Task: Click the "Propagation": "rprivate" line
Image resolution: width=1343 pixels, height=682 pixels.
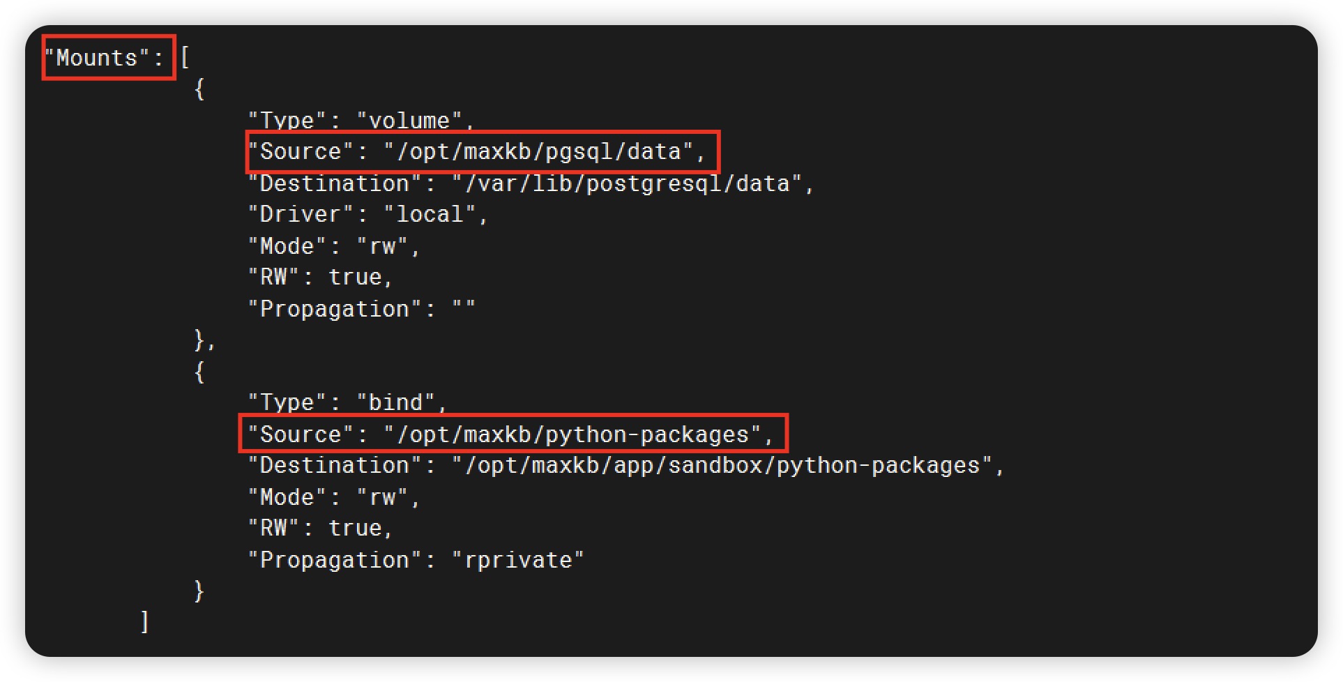Action: tap(416, 560)
